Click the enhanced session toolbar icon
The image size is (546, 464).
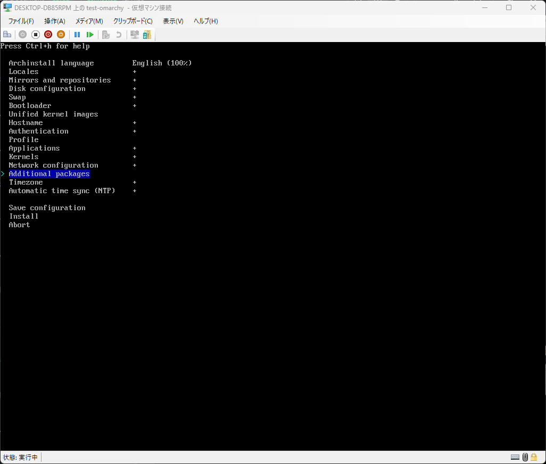coord(135,35)
